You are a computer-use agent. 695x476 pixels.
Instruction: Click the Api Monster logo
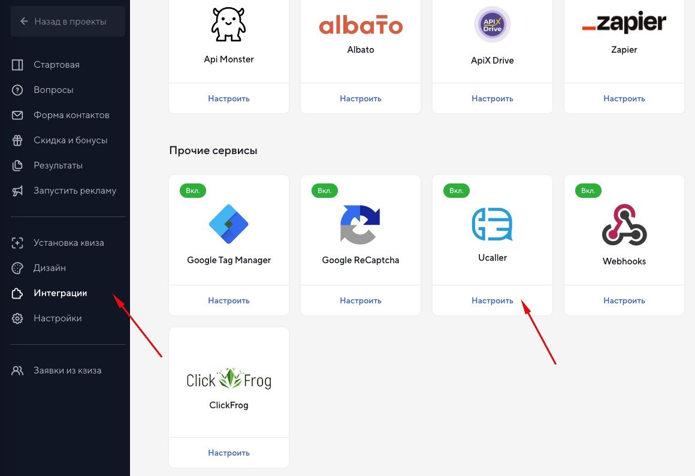tap(229, 25)
